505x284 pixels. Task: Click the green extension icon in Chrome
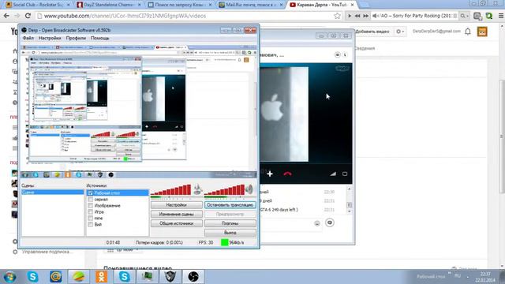tap(489, 16)
